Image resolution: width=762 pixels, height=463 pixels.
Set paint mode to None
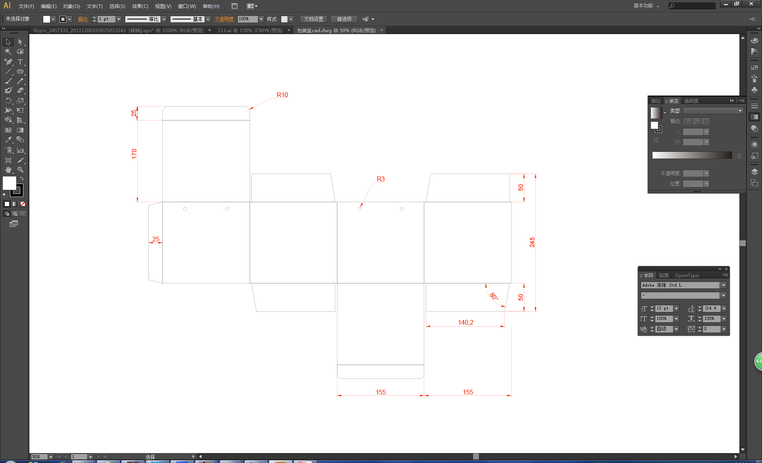click(23, 204)
